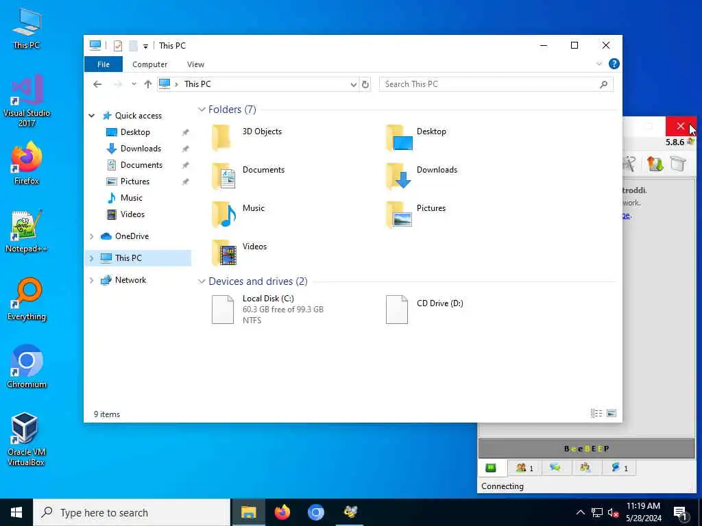Go back using the back arrow
This screenshot has height=526, width=702.
pos(97,84)
